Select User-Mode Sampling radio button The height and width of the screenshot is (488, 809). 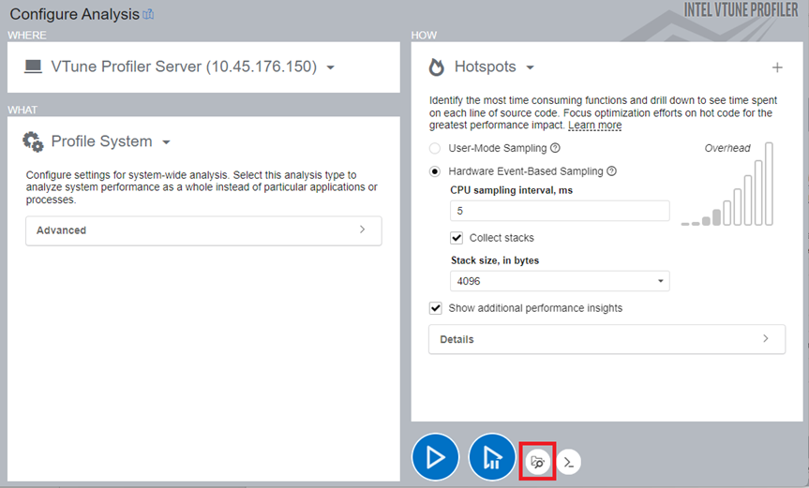pyautogui.click(x=435, y=148)
